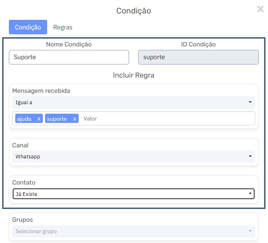Viewport: 268px width, 243px height.
Task: Select the Condição tab
Action: tap(28, 27)
